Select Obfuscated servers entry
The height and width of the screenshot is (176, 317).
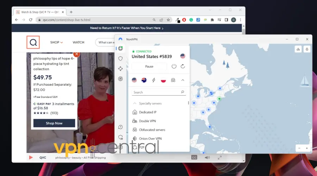click(x=152, y=130)
